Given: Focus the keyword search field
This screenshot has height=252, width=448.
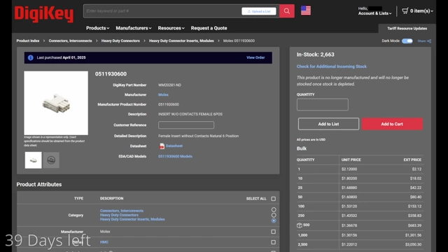Looking at the screenshot, I should click(x=162, y=11).
